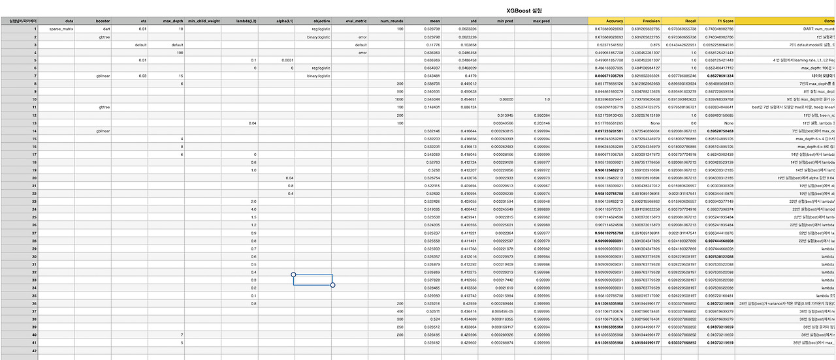Select the 'max_depth' column header
This screenshot has width=836, height=360.
click(x=166, y=22)
